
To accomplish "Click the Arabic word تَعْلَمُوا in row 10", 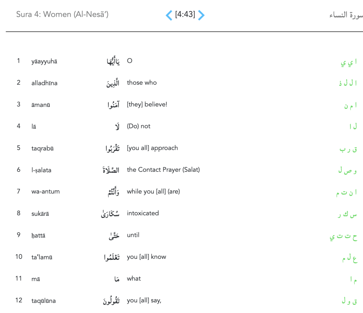I will [110, 257].
